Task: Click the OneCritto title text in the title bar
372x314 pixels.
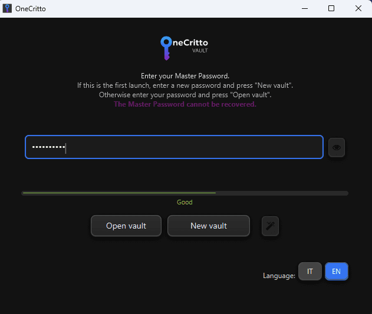Action: pos(31,9)
